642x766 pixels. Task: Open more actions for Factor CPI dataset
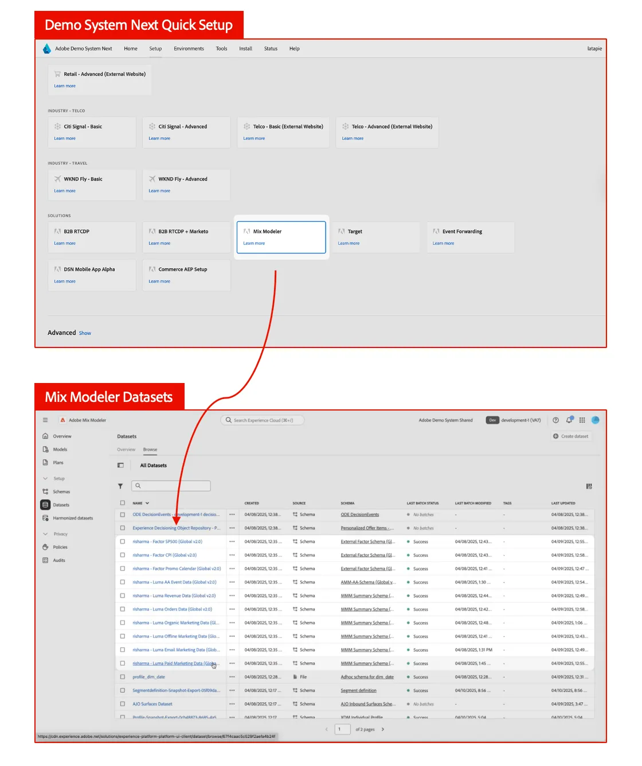pos(232,556)
